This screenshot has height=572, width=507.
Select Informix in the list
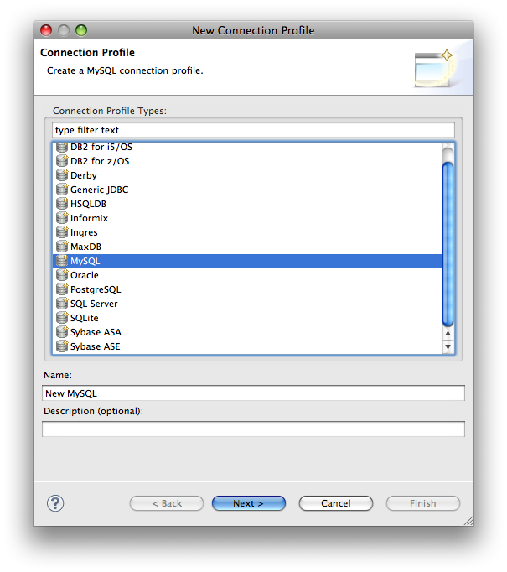coord(246,218)
